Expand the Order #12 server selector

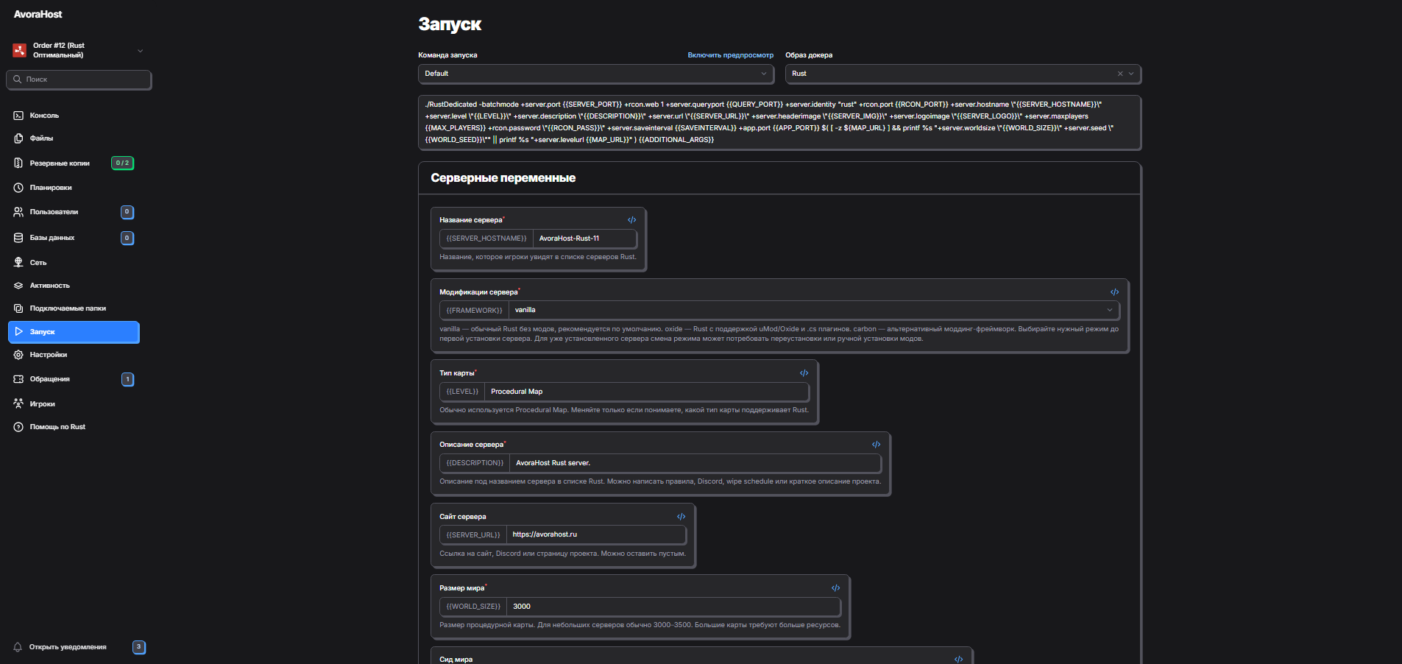tap(140, 51)
